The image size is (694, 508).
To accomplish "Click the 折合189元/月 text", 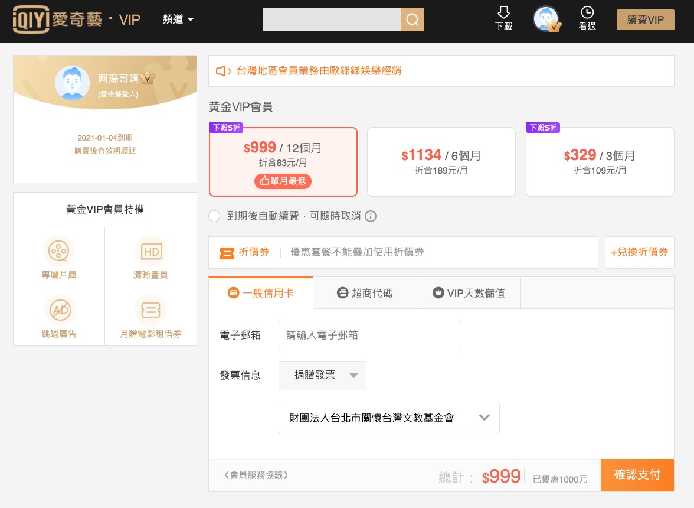I will pos(441,171).
